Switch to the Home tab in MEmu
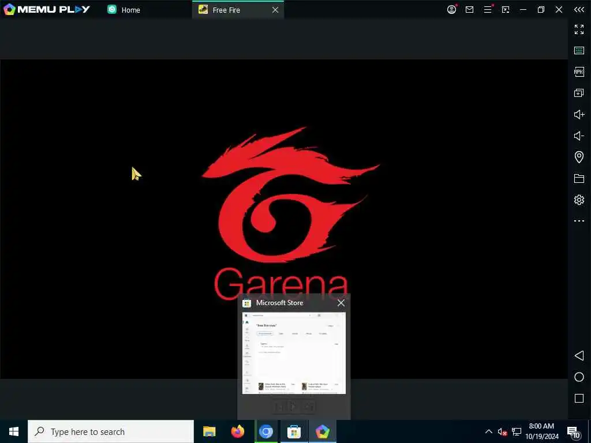 pyautogui.click(x=124, y=10)
